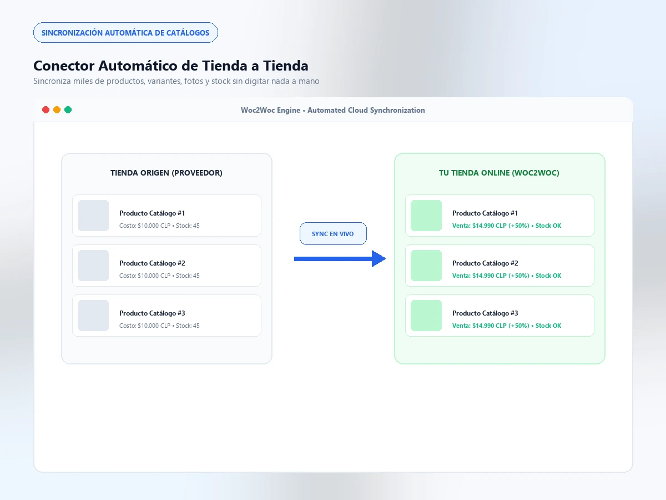Click the red close dot in window bar
Screen dimensions: 666x500
click(46, 110)
